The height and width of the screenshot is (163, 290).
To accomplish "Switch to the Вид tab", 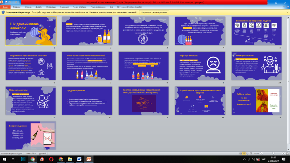I will pos(111,7).
